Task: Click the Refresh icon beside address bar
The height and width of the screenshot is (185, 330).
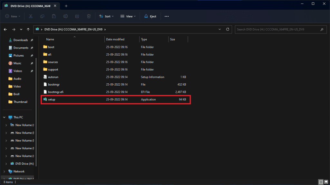Action: [228, 29]
